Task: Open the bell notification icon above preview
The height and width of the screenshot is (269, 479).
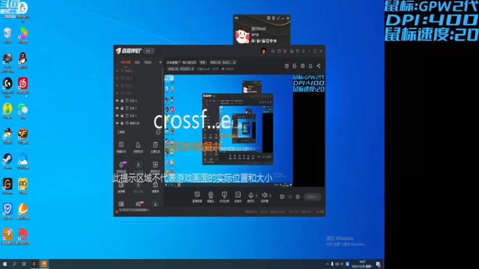Action: (x=310, y=66)
